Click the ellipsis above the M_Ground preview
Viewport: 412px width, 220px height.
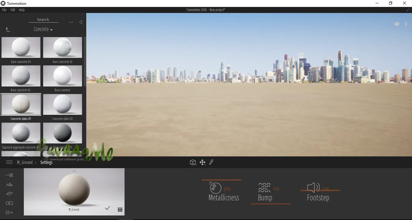pyautogui.click(x=74, y=171)
